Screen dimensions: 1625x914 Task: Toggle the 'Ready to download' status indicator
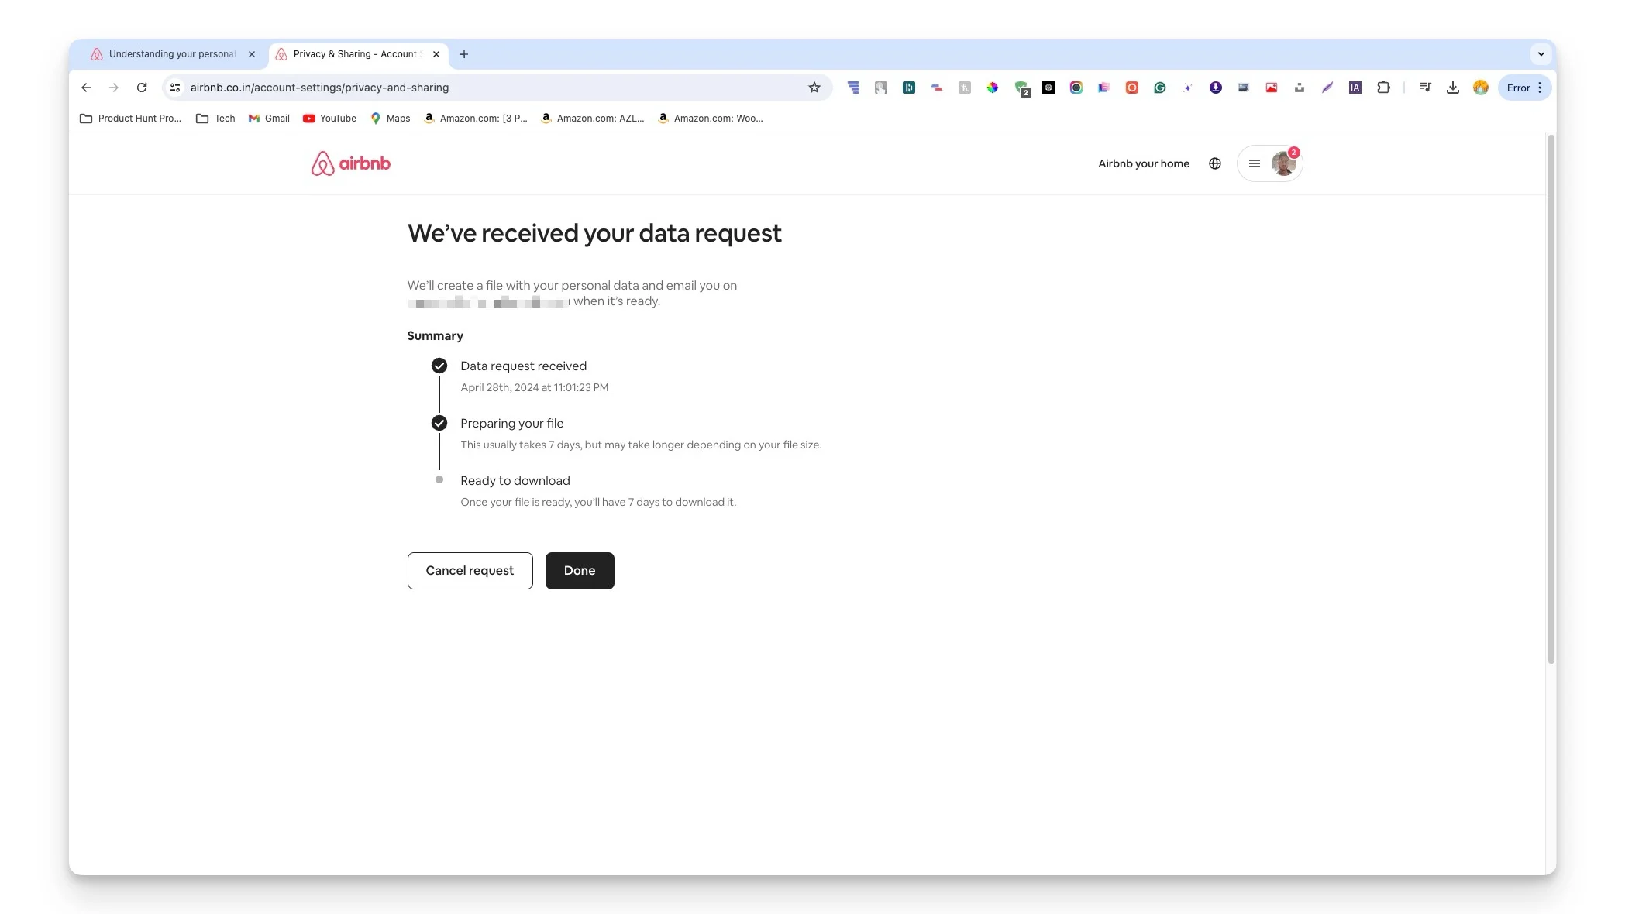[x=439, y=480]
